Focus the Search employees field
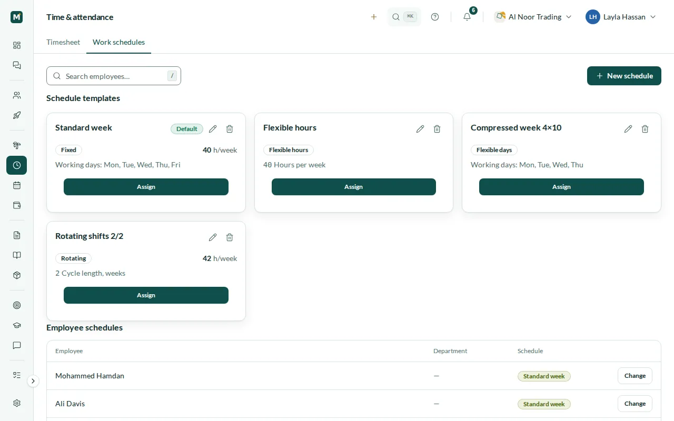Image resolution: width=674 pixels, height=421 pixels. click(114, 76)
